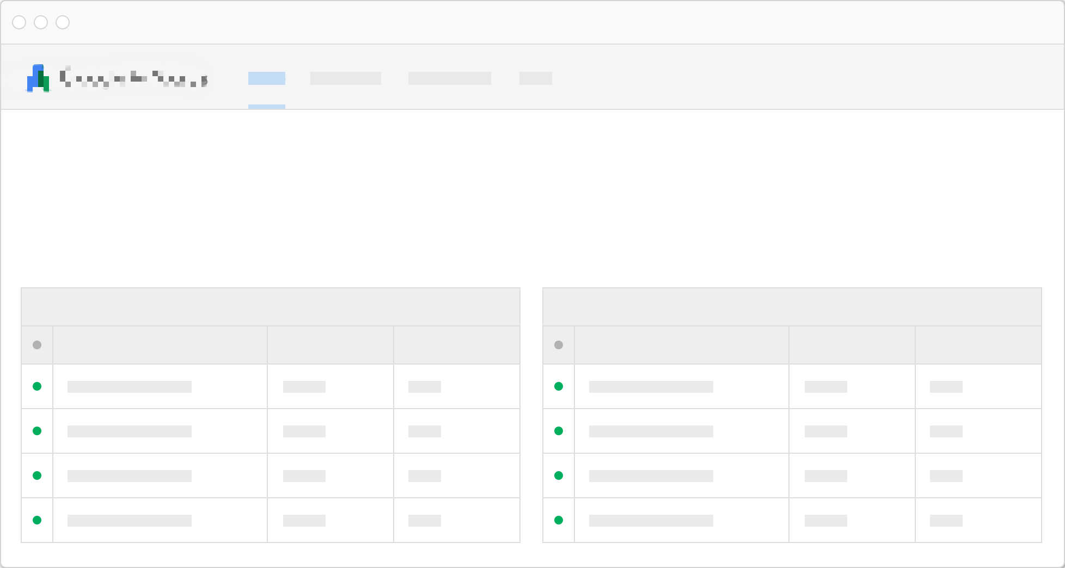Toggle green status dot in left table's first row
The width and height of the screenshot is (1065, 568).
click(37, 386)
